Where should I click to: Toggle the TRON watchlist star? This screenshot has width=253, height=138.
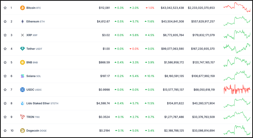click(x=5, y=117)
